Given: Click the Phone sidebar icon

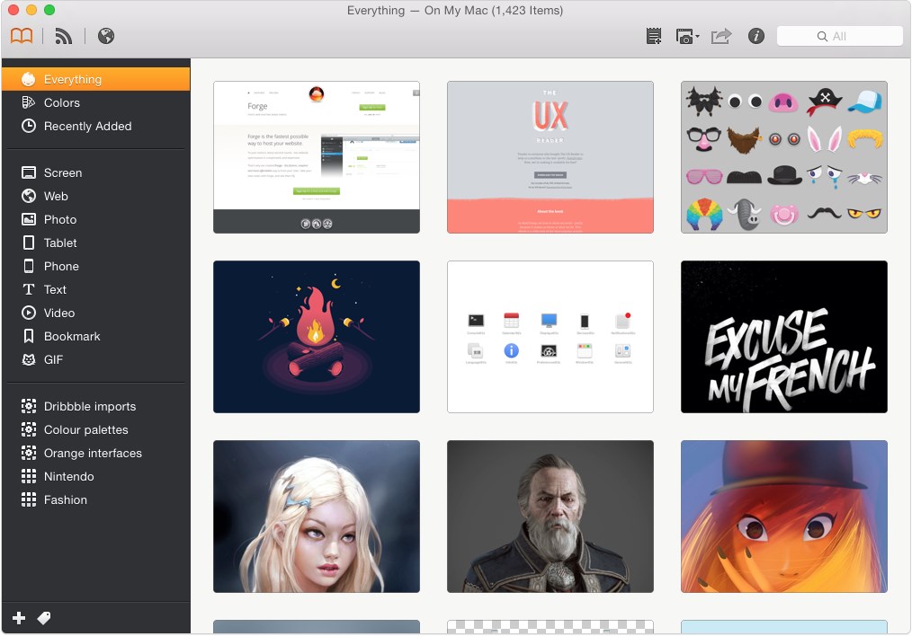Looking at the screenshot, I should click(x=29, y=266).
